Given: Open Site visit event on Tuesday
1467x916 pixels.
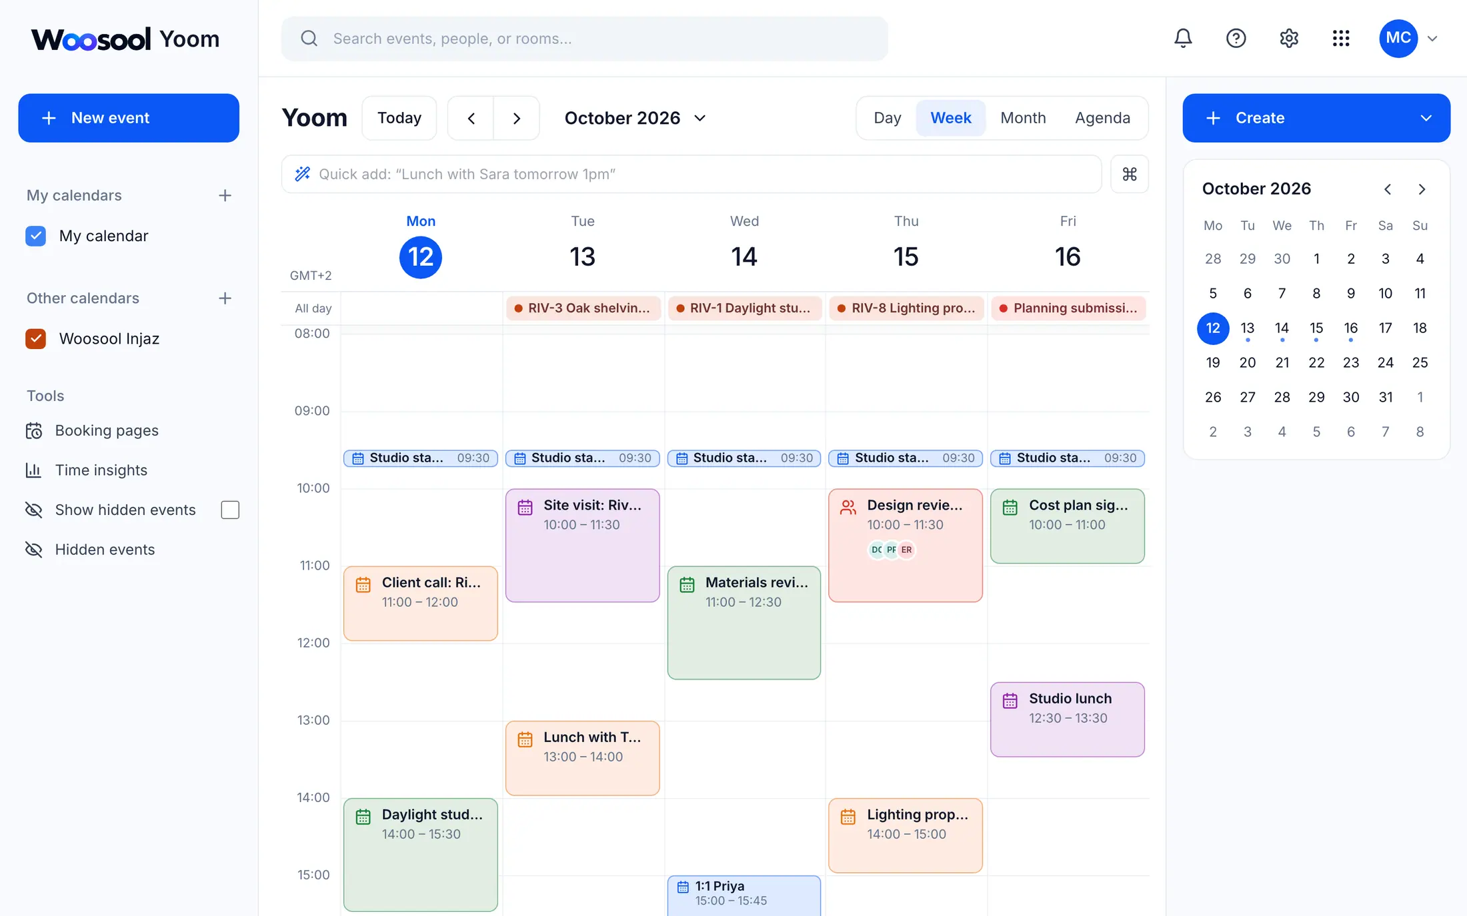Looking at the screenshot, I should coord(583,545).
